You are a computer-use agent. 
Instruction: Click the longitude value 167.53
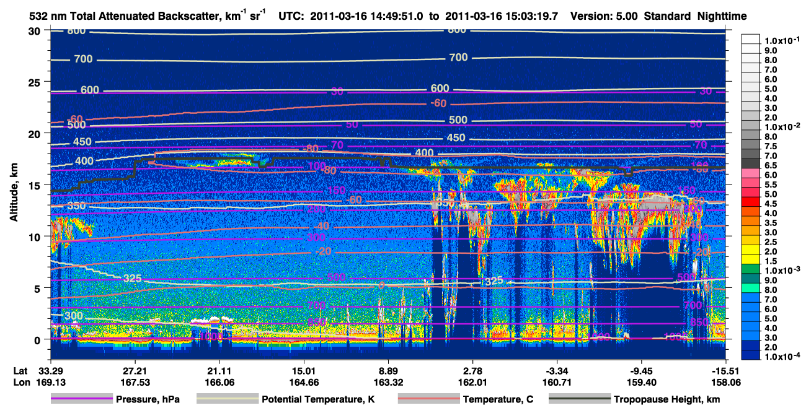point(134,381)
